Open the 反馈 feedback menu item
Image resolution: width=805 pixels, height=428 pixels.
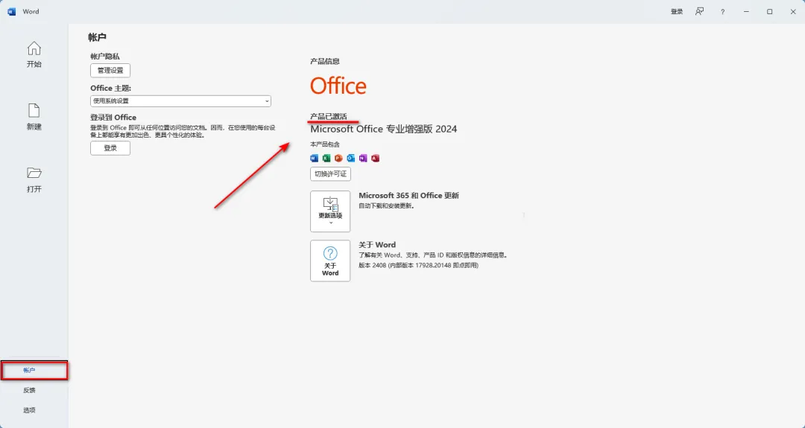[29, 390]
